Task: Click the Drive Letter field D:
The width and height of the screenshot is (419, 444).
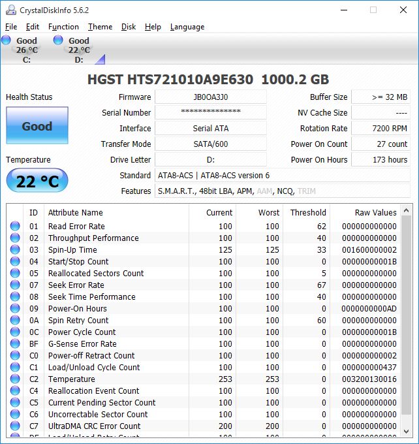Action: coord(211,160)
